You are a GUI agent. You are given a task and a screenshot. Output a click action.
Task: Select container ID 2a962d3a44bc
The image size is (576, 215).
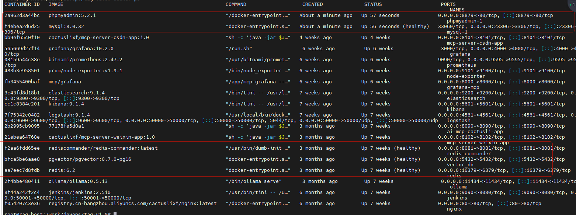(x=22, y=15)
